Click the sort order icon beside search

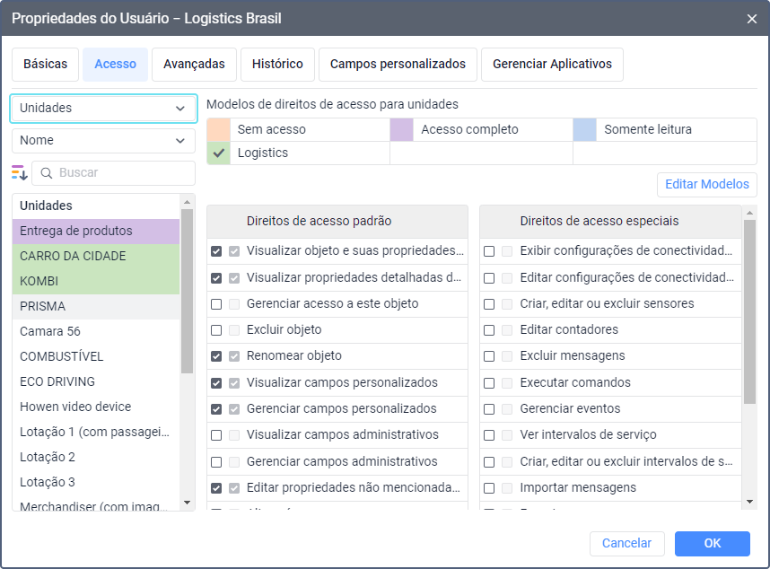[20, 172]
